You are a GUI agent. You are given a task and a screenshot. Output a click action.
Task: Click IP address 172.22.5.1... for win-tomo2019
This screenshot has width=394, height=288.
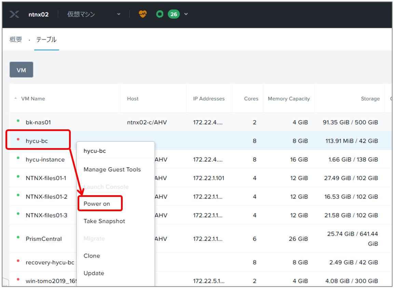pyautogui.click(x=208, y=281)
